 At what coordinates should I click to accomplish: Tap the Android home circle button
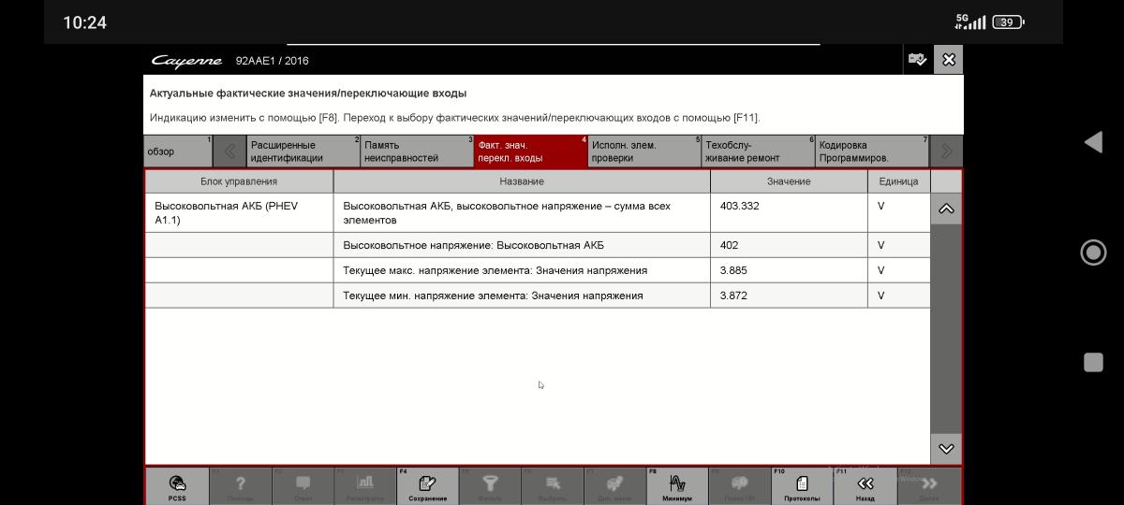[x=1092, y=252]
